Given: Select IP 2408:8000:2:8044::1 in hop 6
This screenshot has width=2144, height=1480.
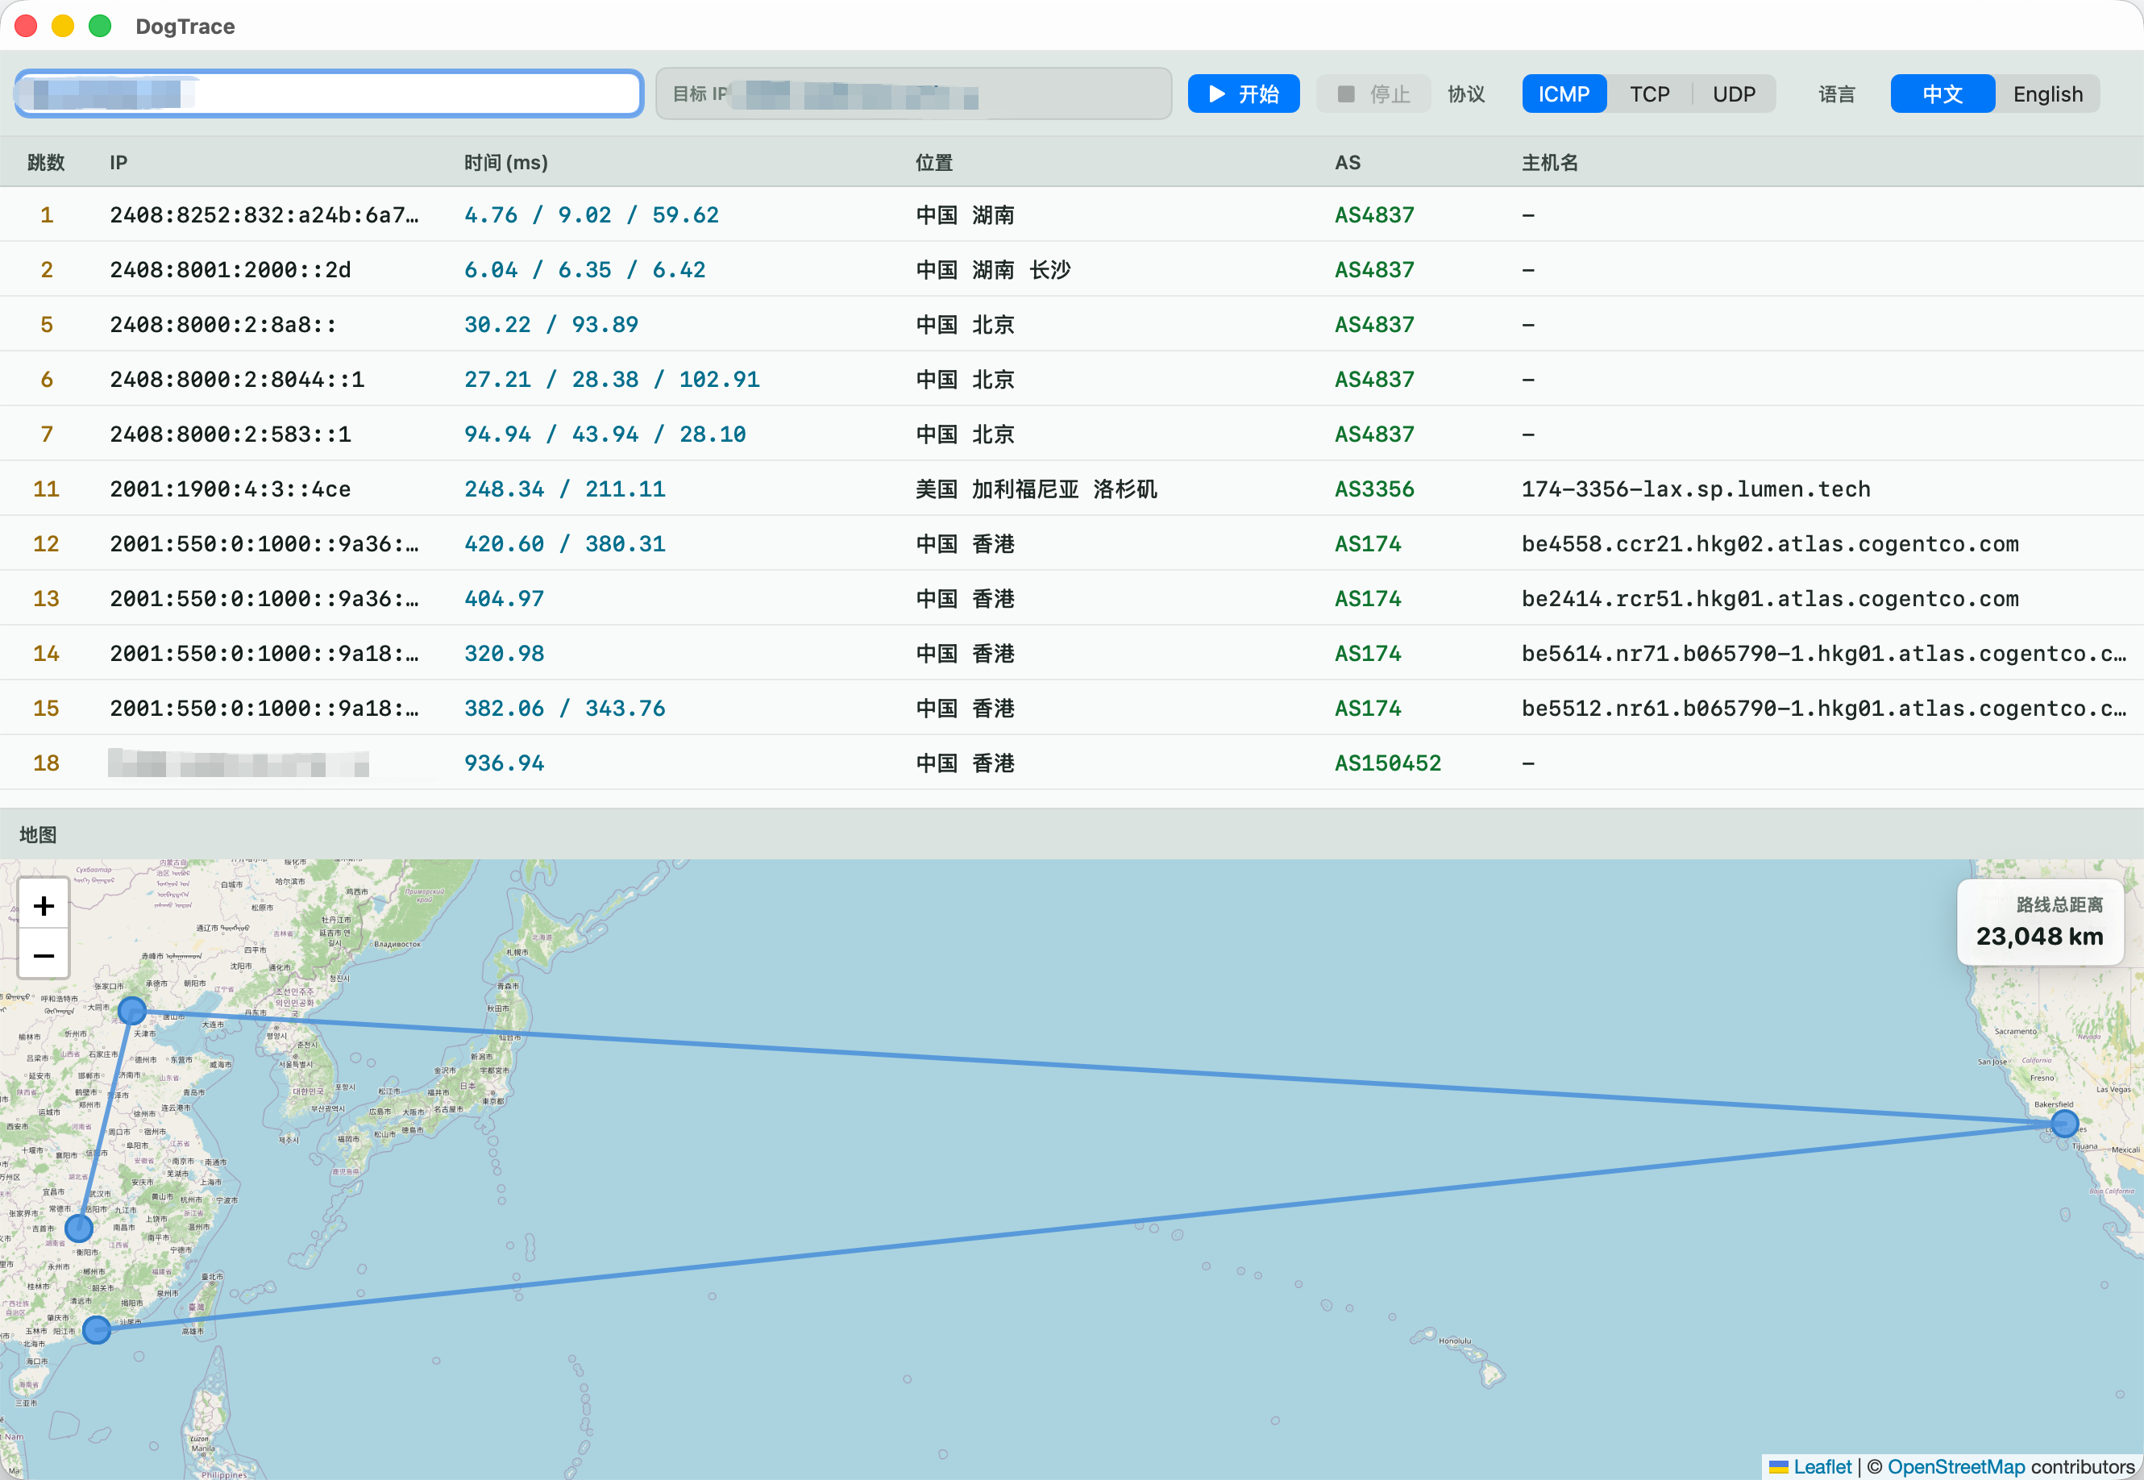Looking at the screenshot, I should coord(237,380).
